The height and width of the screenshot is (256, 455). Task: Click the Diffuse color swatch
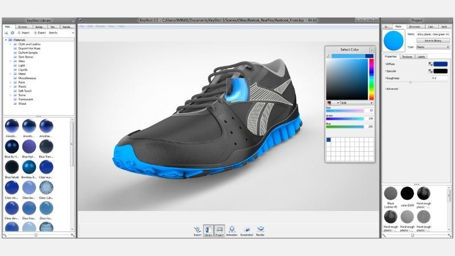pyautogui.click(x=440, y=64)
